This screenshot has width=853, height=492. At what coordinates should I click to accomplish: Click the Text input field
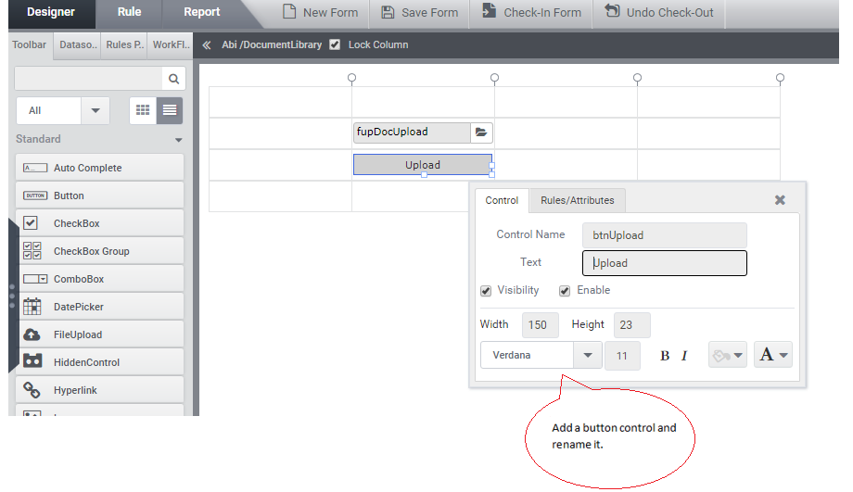(x=664, y=263)
